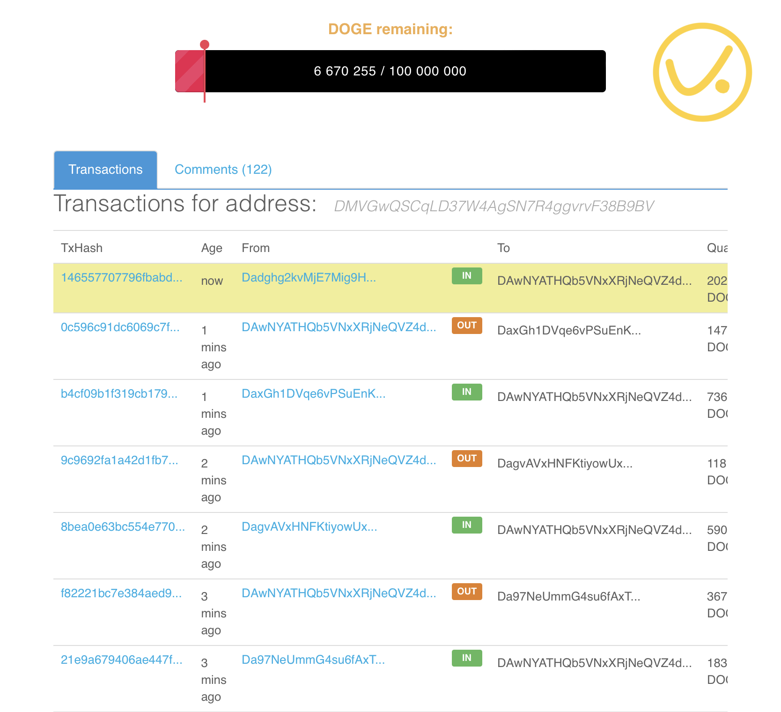Click the 'DOGE remaining:' heading
Viewport: 781px width, 712px height.
(x=390, y=29)
